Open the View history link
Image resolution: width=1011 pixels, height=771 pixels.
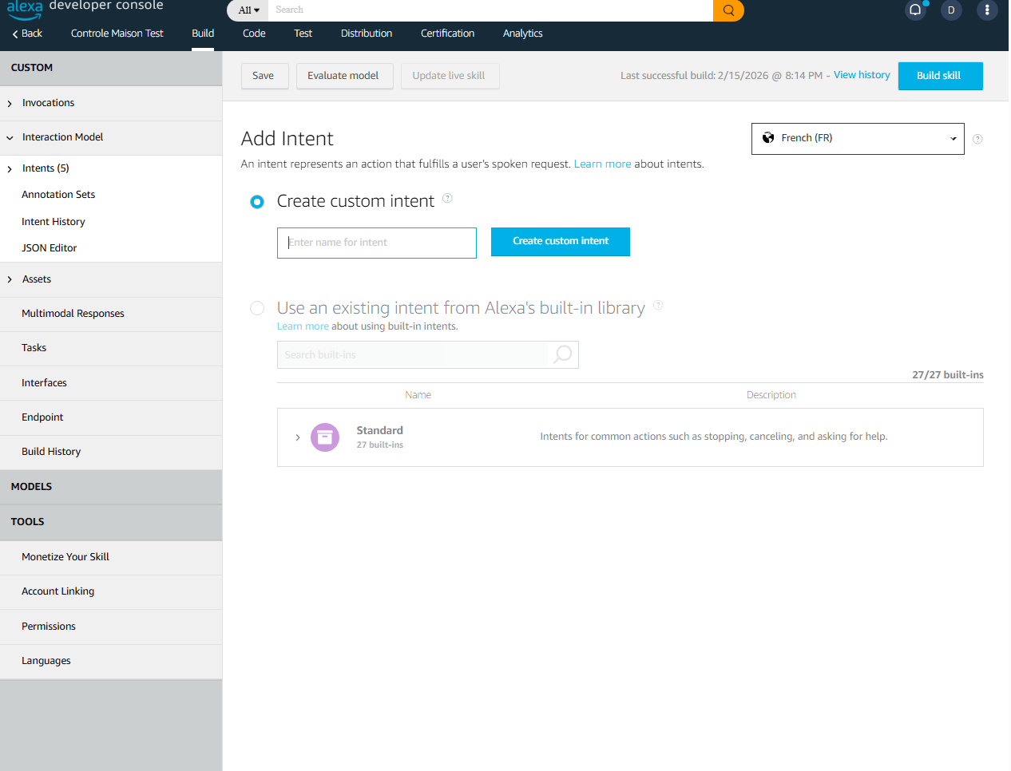click(x=861, y=75)
